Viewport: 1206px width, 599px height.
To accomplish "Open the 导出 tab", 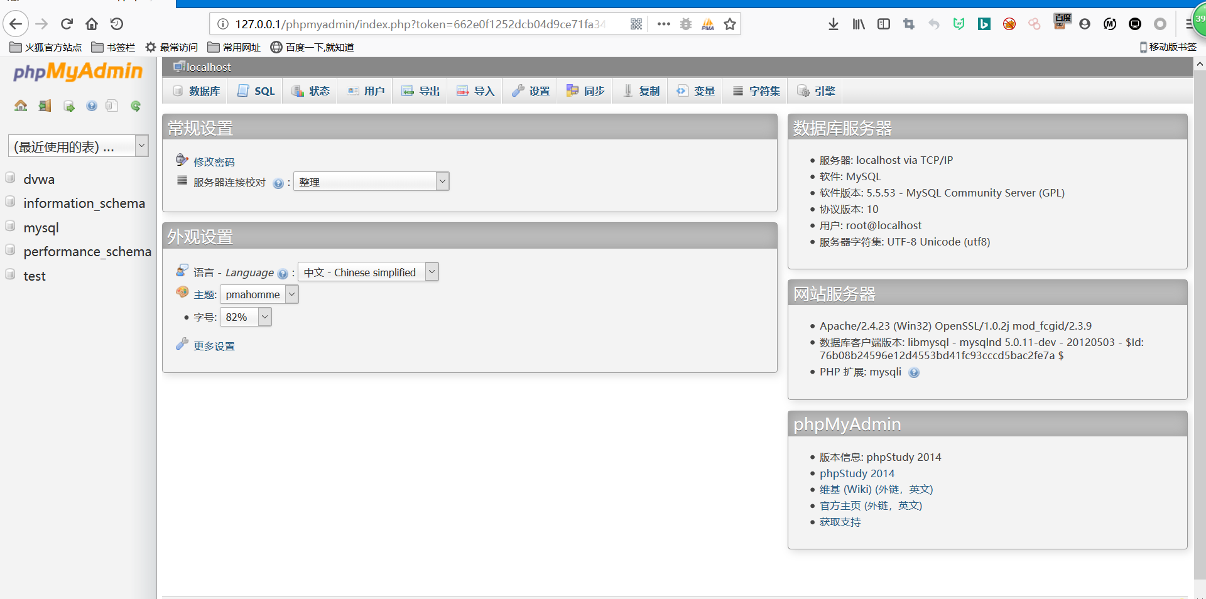I will tap(420, 91).
